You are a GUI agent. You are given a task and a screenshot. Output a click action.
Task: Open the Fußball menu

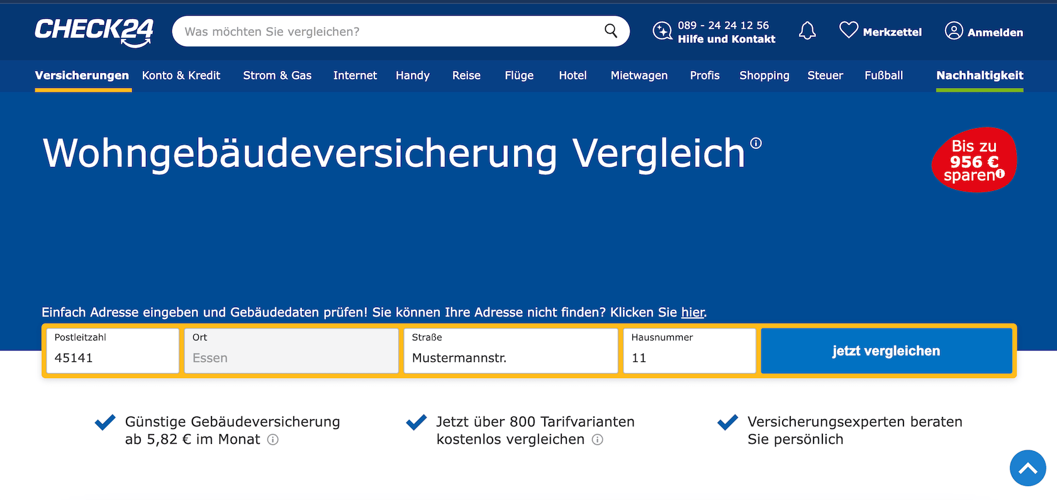click(x=884, y=75)
